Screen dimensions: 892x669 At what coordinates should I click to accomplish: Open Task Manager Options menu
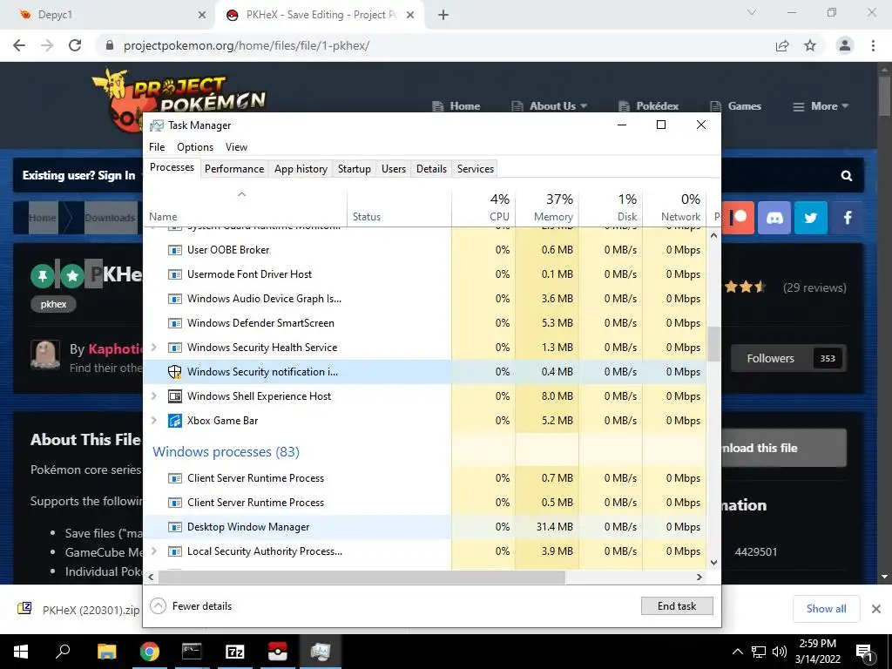tap(195, 146)
